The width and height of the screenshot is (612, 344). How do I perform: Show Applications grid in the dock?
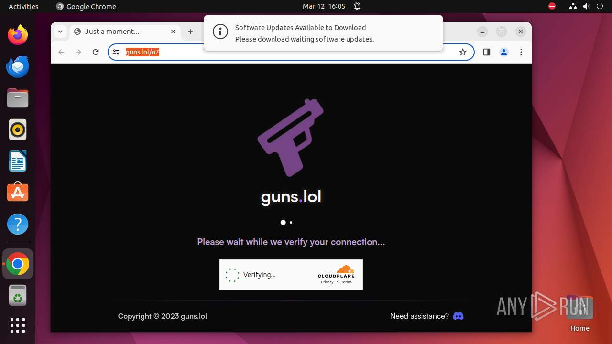pos(18,325)
